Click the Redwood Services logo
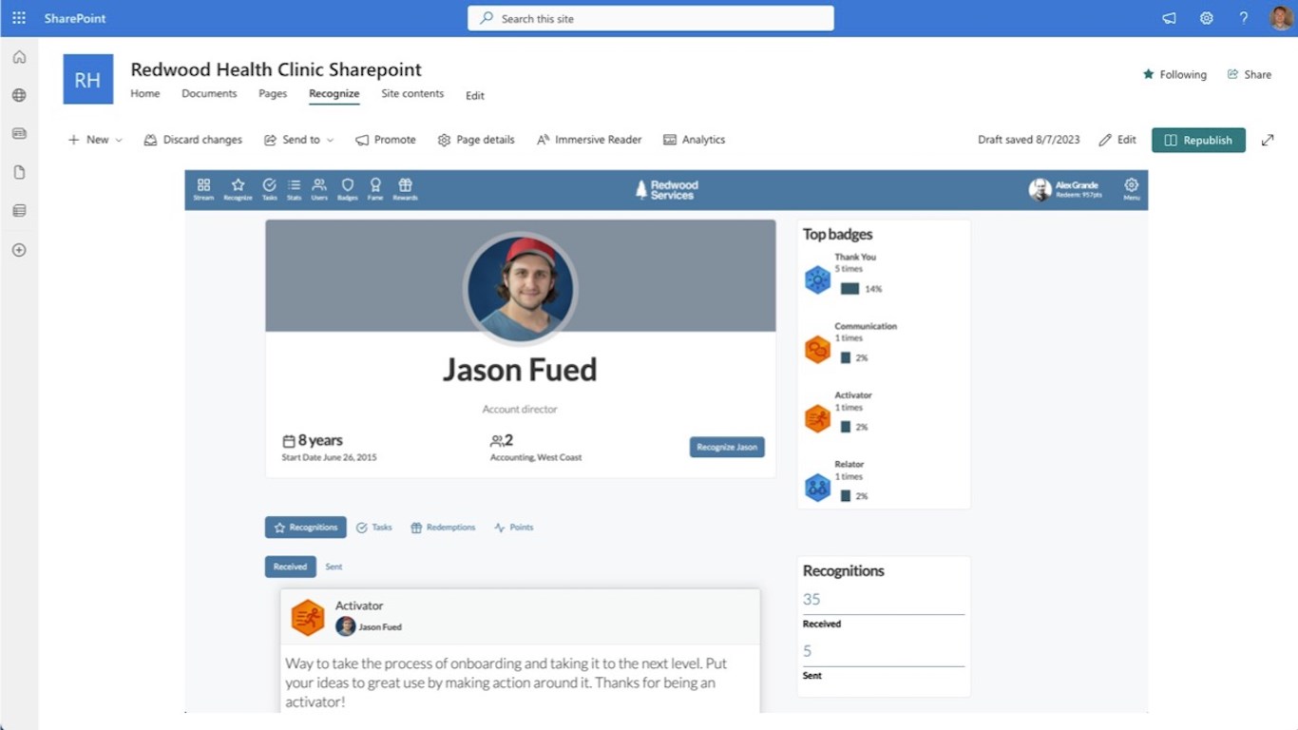The height and width of the screenshot is (730, 1298). pos(667,190)
